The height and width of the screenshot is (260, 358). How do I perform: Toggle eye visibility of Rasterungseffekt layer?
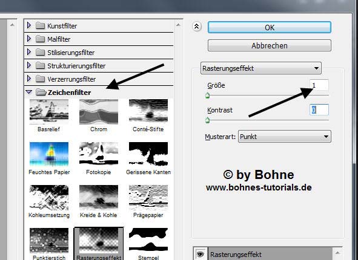(201, 254)
